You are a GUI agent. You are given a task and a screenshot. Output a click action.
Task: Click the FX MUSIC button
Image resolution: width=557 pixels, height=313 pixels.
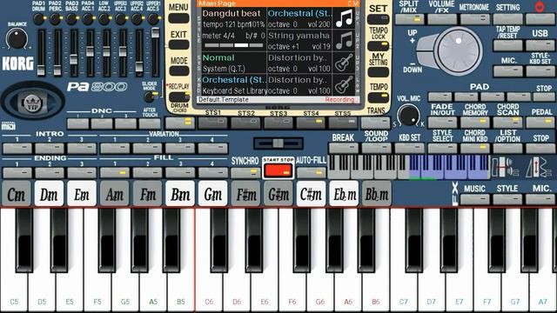[x=475, y=199]
